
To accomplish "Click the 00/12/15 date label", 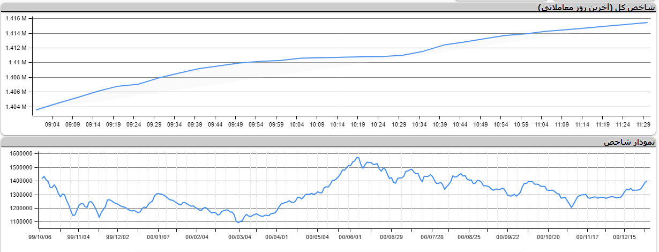I will coord(625,236).
